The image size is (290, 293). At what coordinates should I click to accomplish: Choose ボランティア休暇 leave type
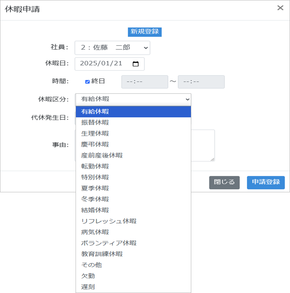click(x=109, y=243)
